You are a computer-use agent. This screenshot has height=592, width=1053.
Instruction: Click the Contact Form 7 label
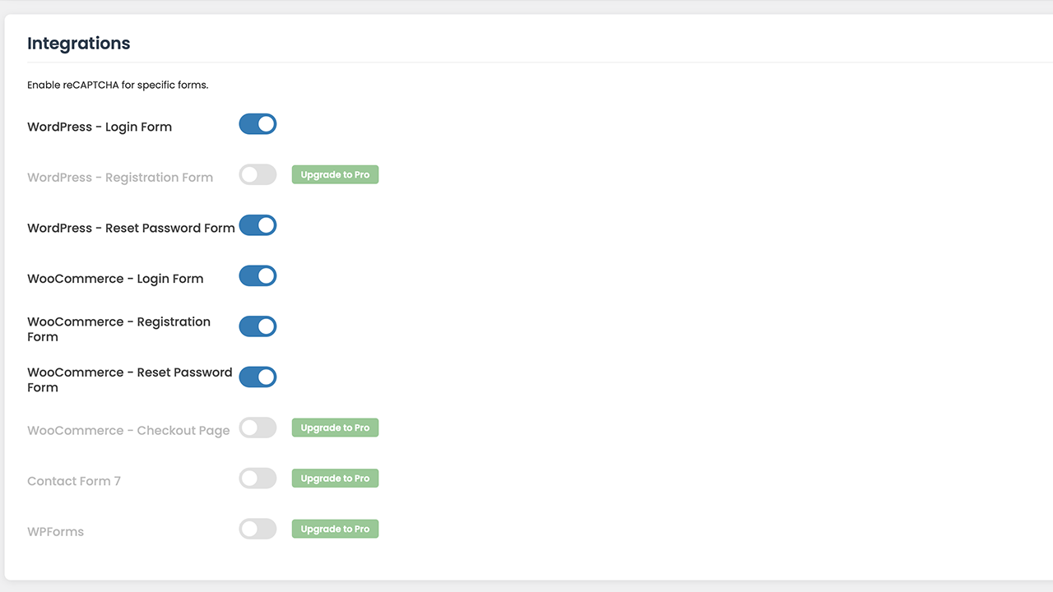pyautogui.click(x=74, y=481)
